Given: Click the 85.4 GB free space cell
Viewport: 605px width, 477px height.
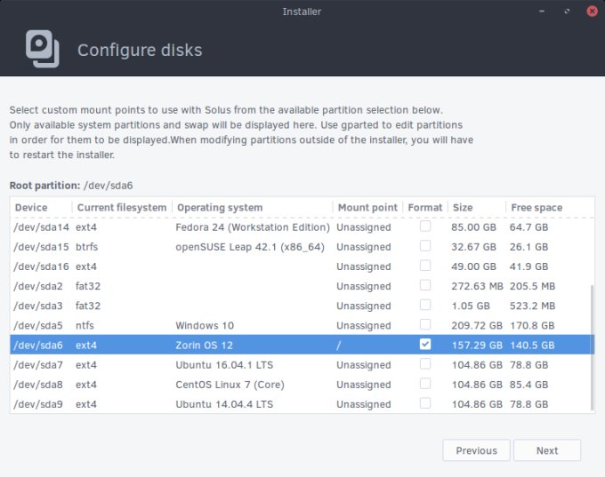Looking at the screenshot, I should (x=529, y=385).
